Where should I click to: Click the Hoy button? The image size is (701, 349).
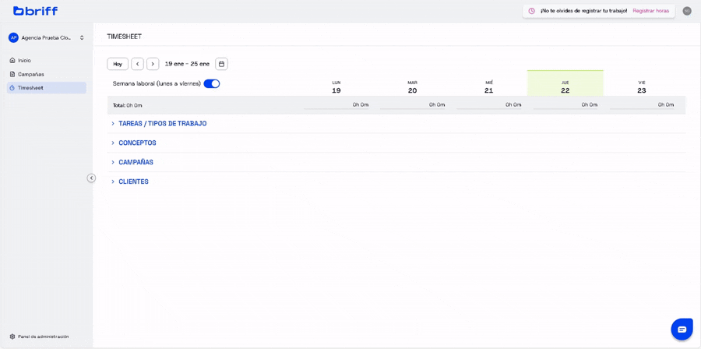tap(118, 64)
